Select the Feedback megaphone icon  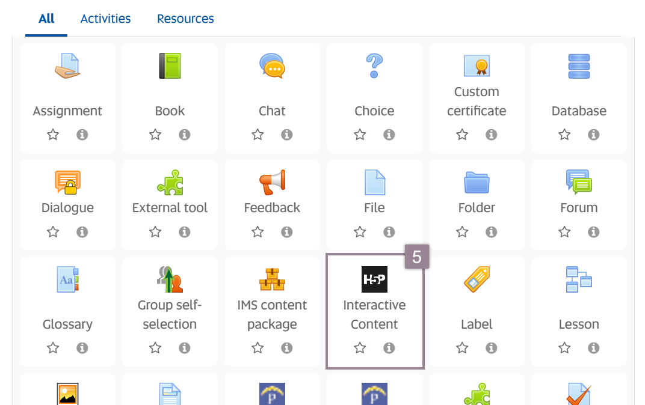(272, 182)
